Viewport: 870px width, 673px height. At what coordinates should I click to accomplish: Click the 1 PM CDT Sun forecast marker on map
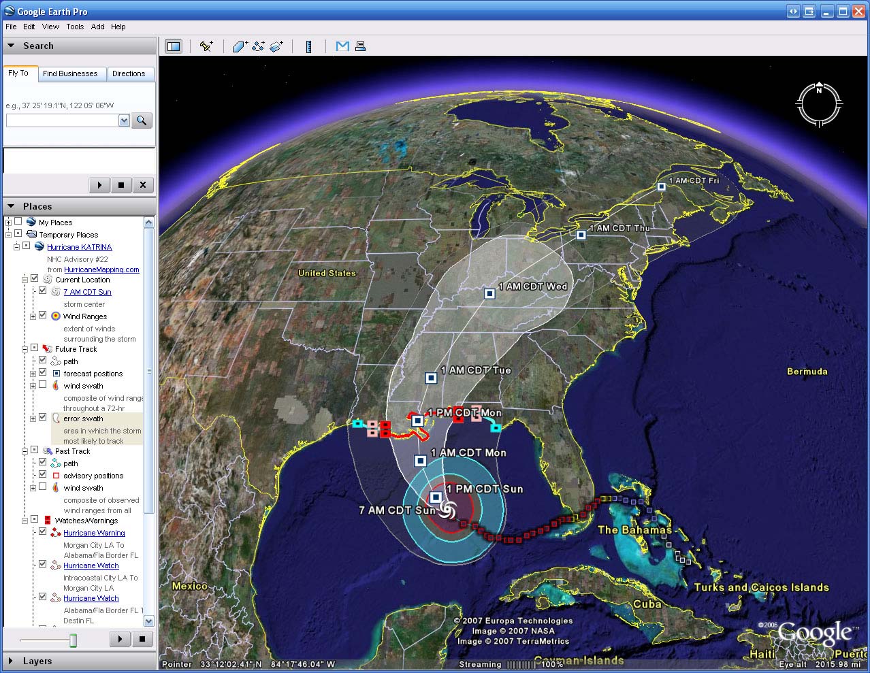(436, 497)
